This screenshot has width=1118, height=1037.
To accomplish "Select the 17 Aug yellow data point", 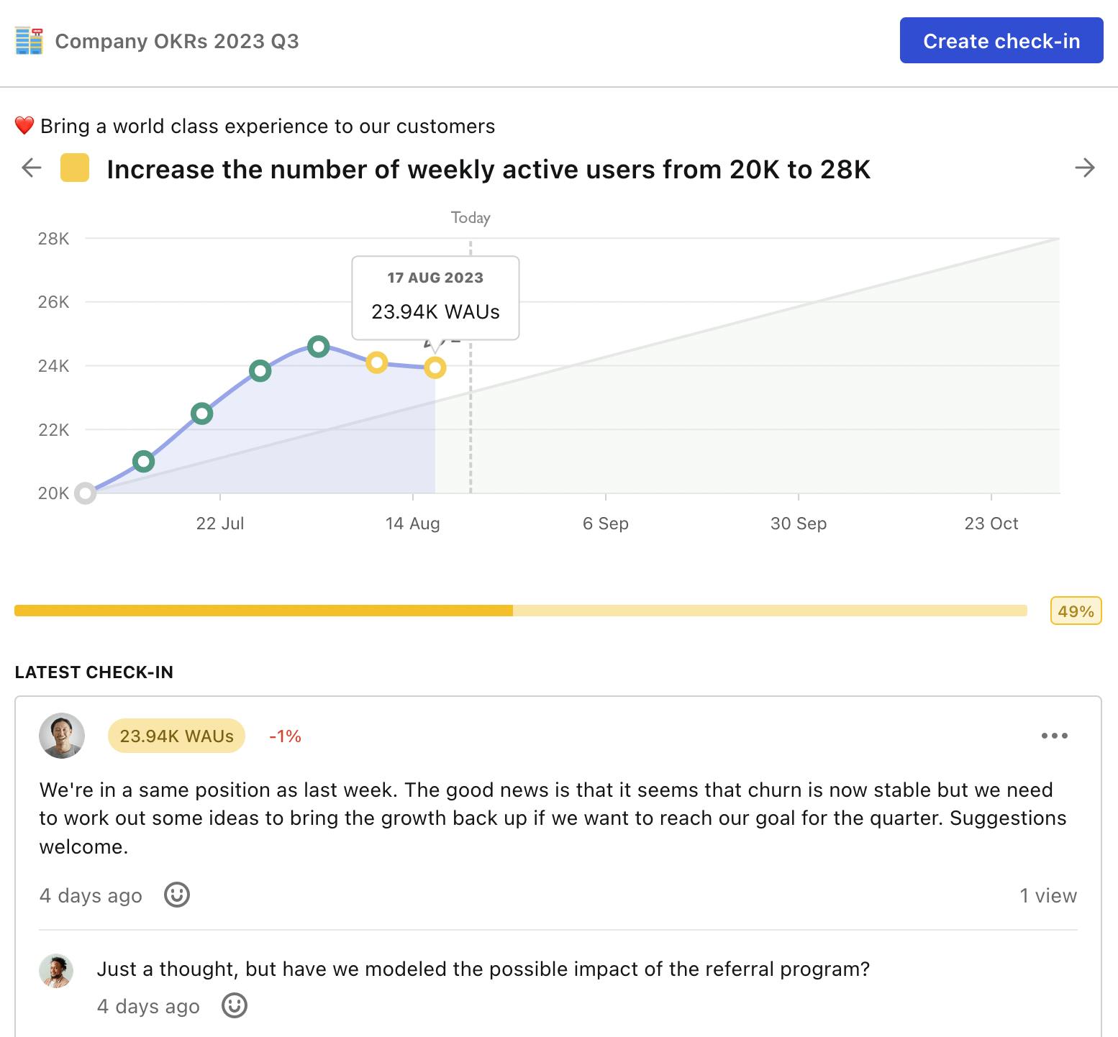I will [435, 367].
